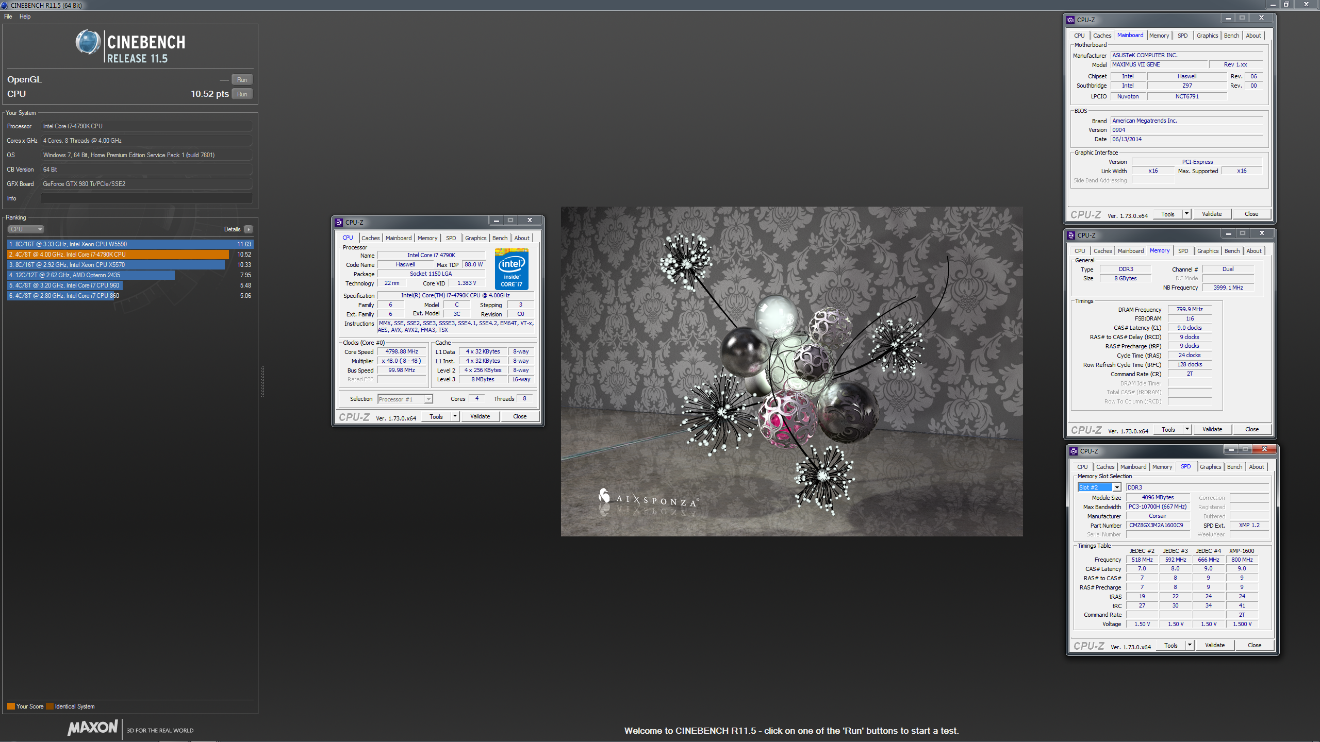Click the Intel Core i7 inside badge

tap(511, 269)
